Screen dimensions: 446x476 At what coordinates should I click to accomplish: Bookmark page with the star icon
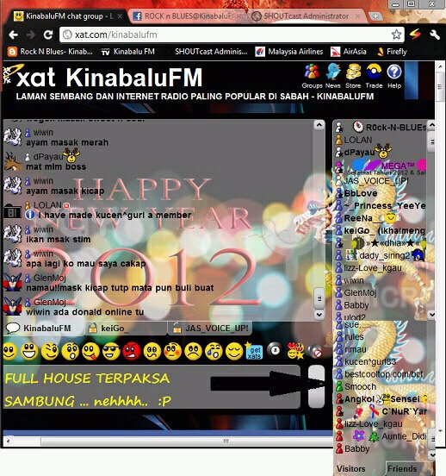click(x=396, y=34)
